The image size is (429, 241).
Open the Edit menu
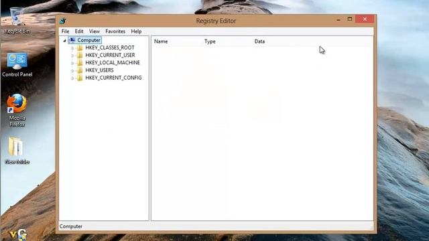[79, 31]
